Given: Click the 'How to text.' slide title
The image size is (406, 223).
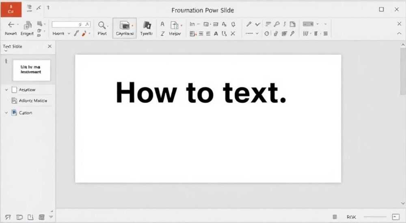Looking at the screenshot, I should pyautogui.click(x=201, y=92).
